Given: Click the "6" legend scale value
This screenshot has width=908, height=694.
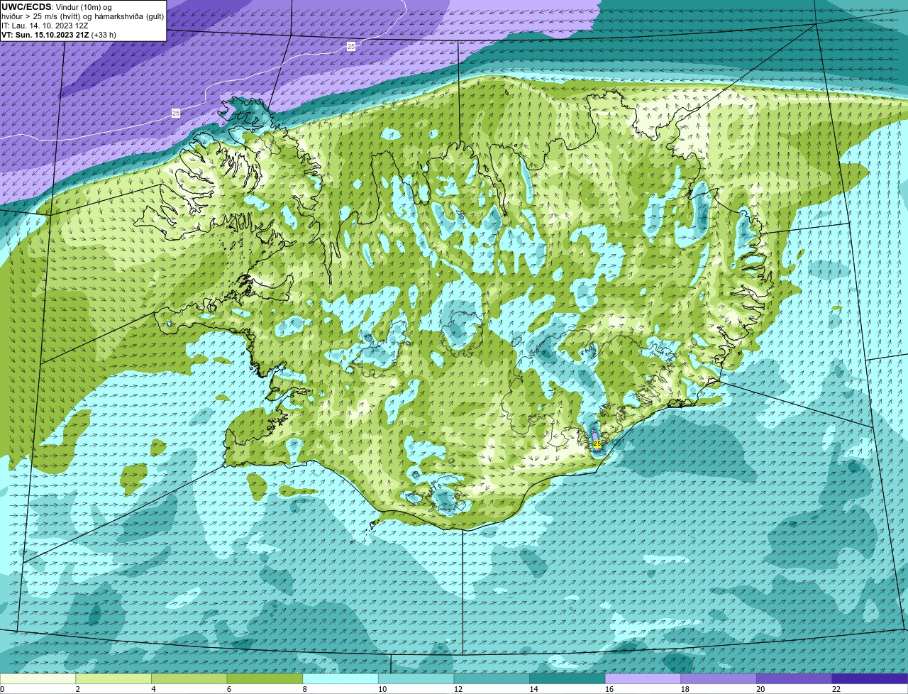Looking at the screenshot, I should point(228,689).
